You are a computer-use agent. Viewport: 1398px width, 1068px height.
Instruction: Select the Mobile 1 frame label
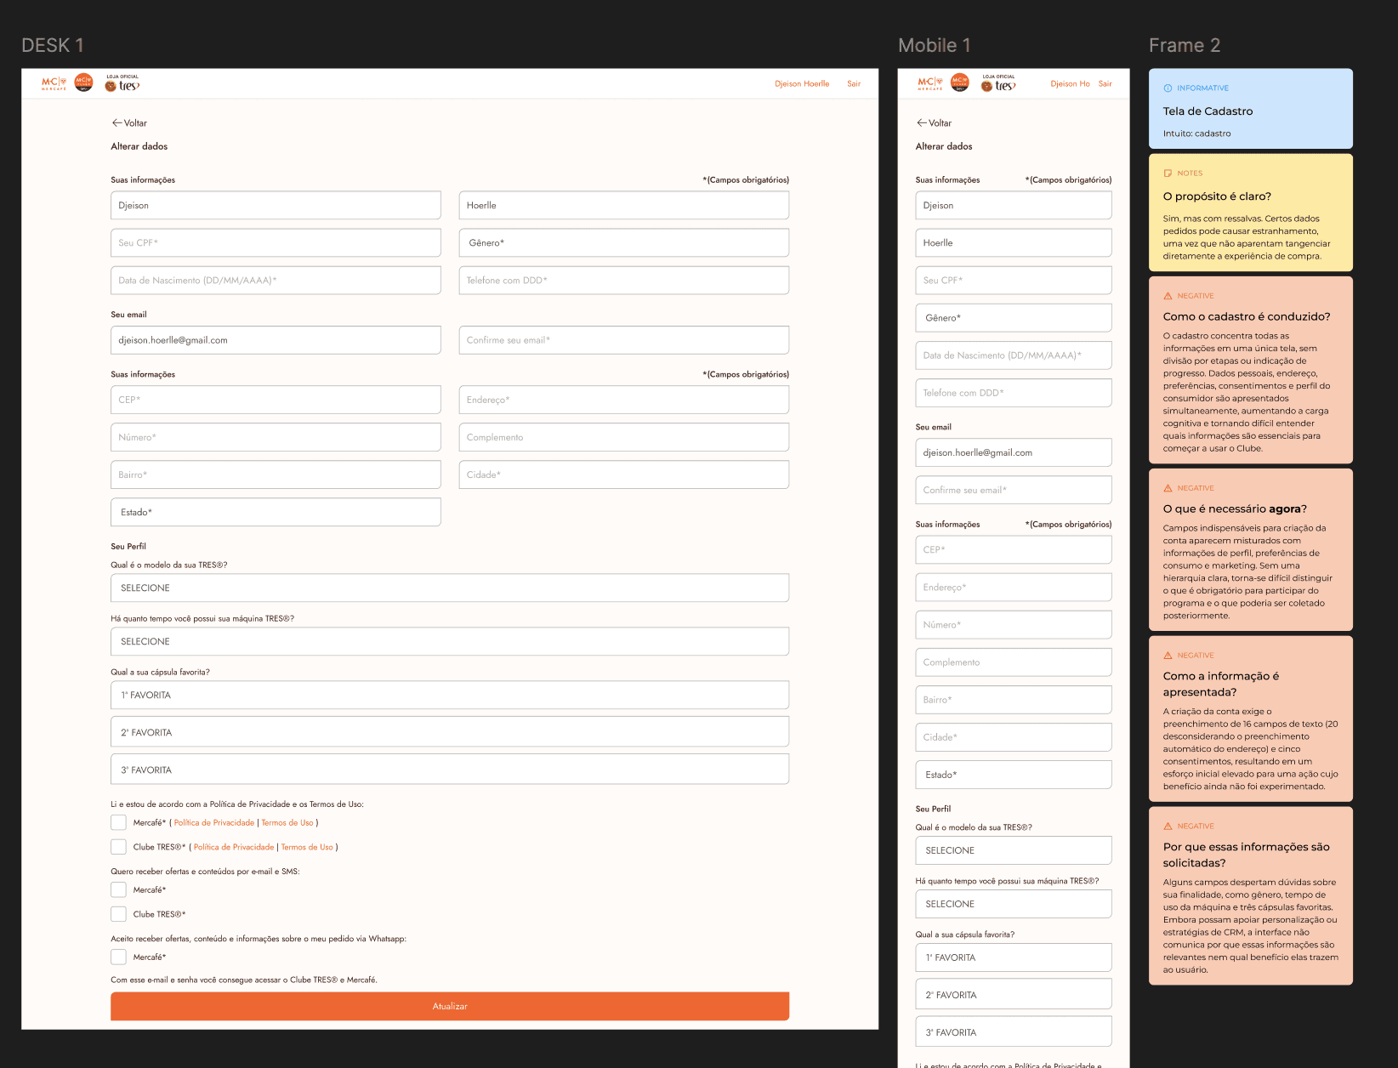[934, 46]
